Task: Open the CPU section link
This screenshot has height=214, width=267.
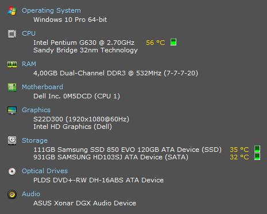Action: 29,33
